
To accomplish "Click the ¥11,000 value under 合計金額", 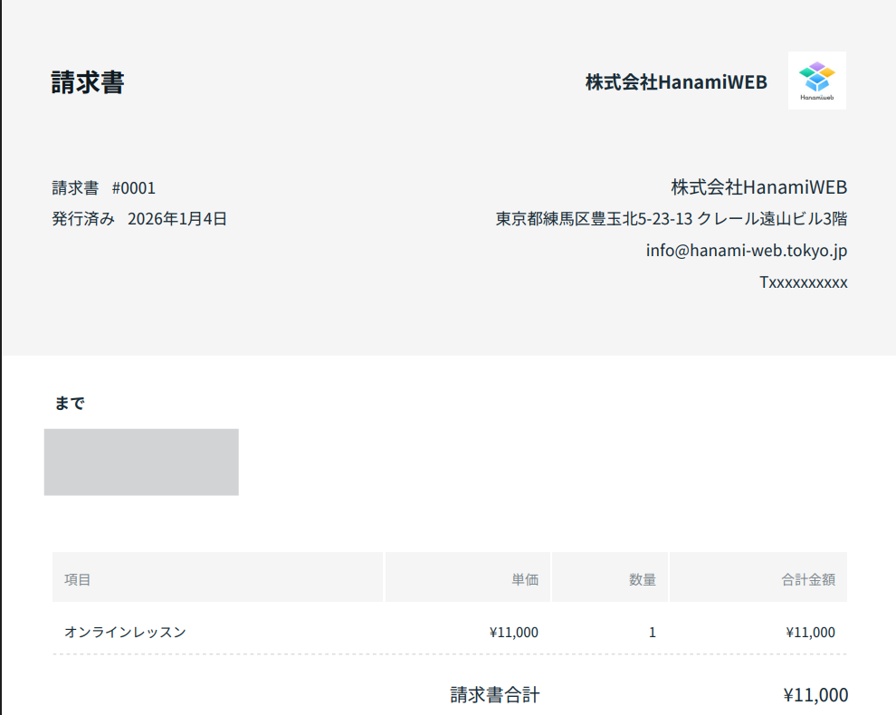I will pos(810,632).
